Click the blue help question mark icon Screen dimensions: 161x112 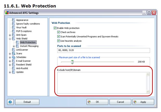[10, 102]
